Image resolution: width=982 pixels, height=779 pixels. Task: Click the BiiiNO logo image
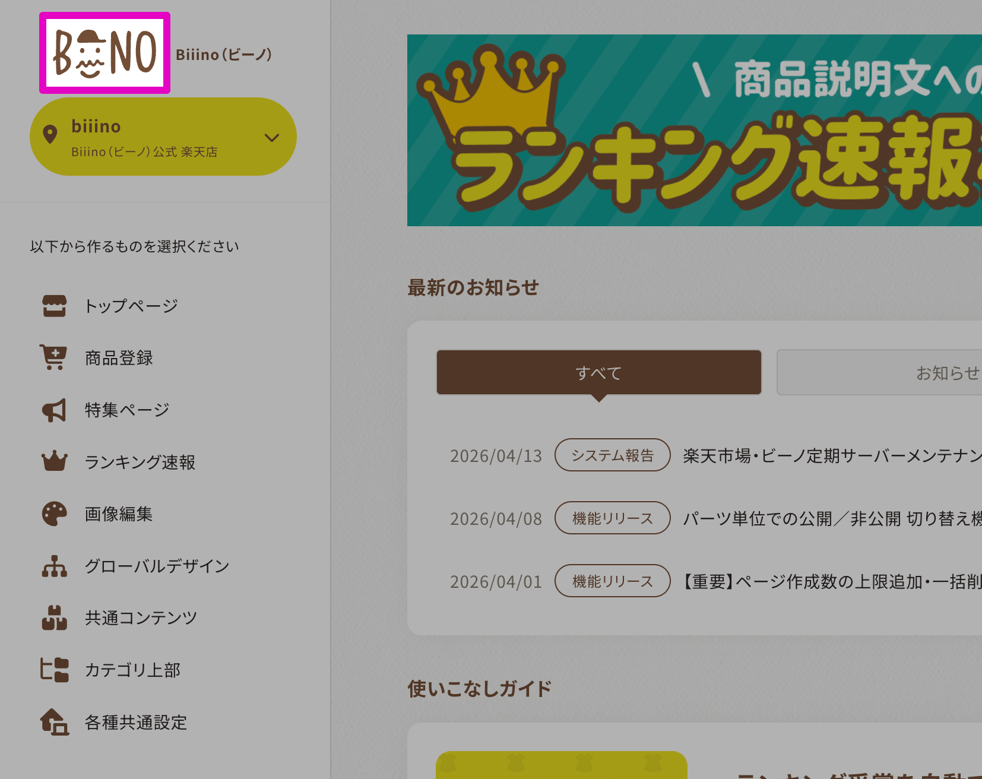click(104, 53)
